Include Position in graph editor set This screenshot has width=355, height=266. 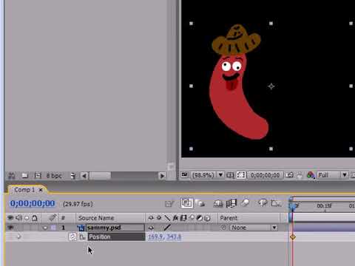click(x=82, y=237)
